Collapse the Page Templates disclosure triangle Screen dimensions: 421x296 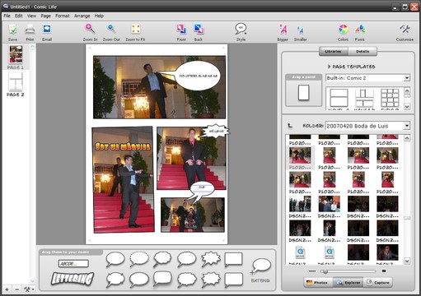(329, 67)
